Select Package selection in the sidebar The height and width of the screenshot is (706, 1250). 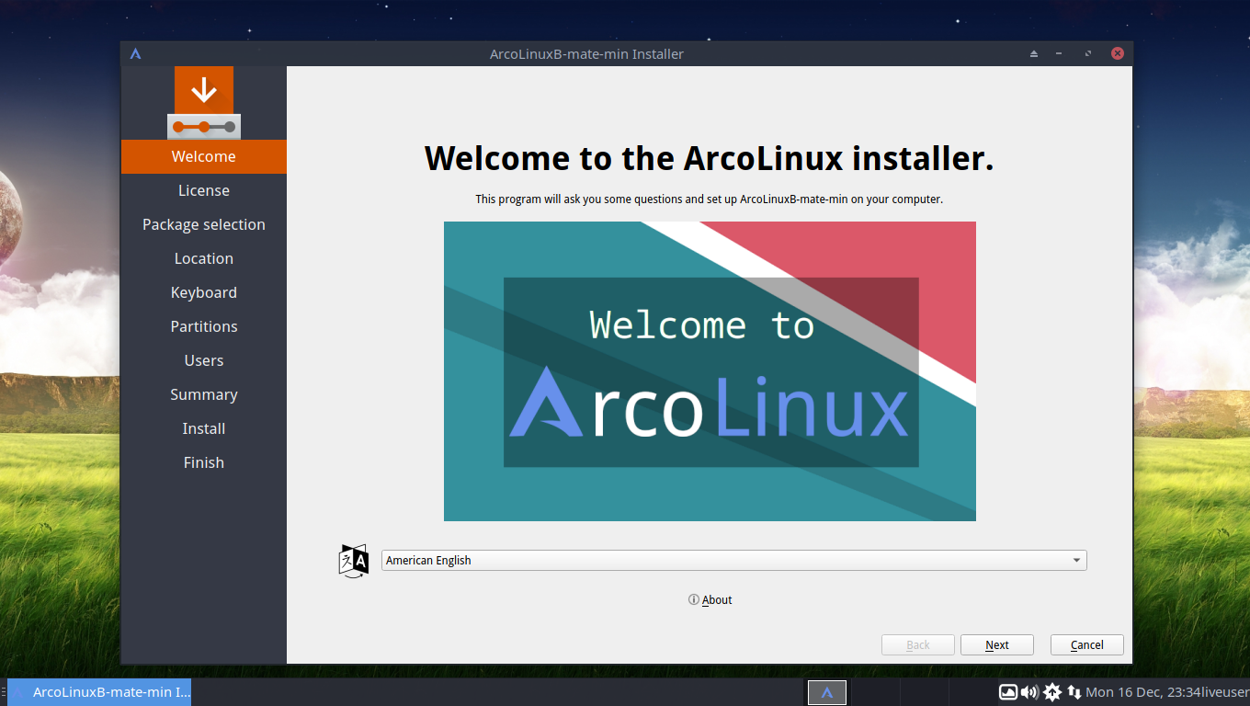click(x=204, y=224)
